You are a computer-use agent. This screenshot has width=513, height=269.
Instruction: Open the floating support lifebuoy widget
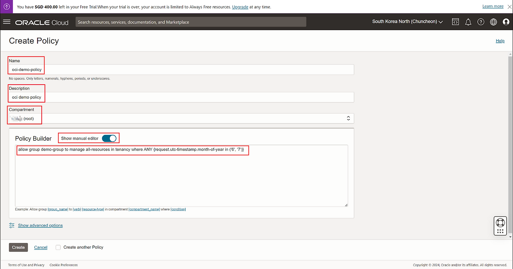point(500,222)
